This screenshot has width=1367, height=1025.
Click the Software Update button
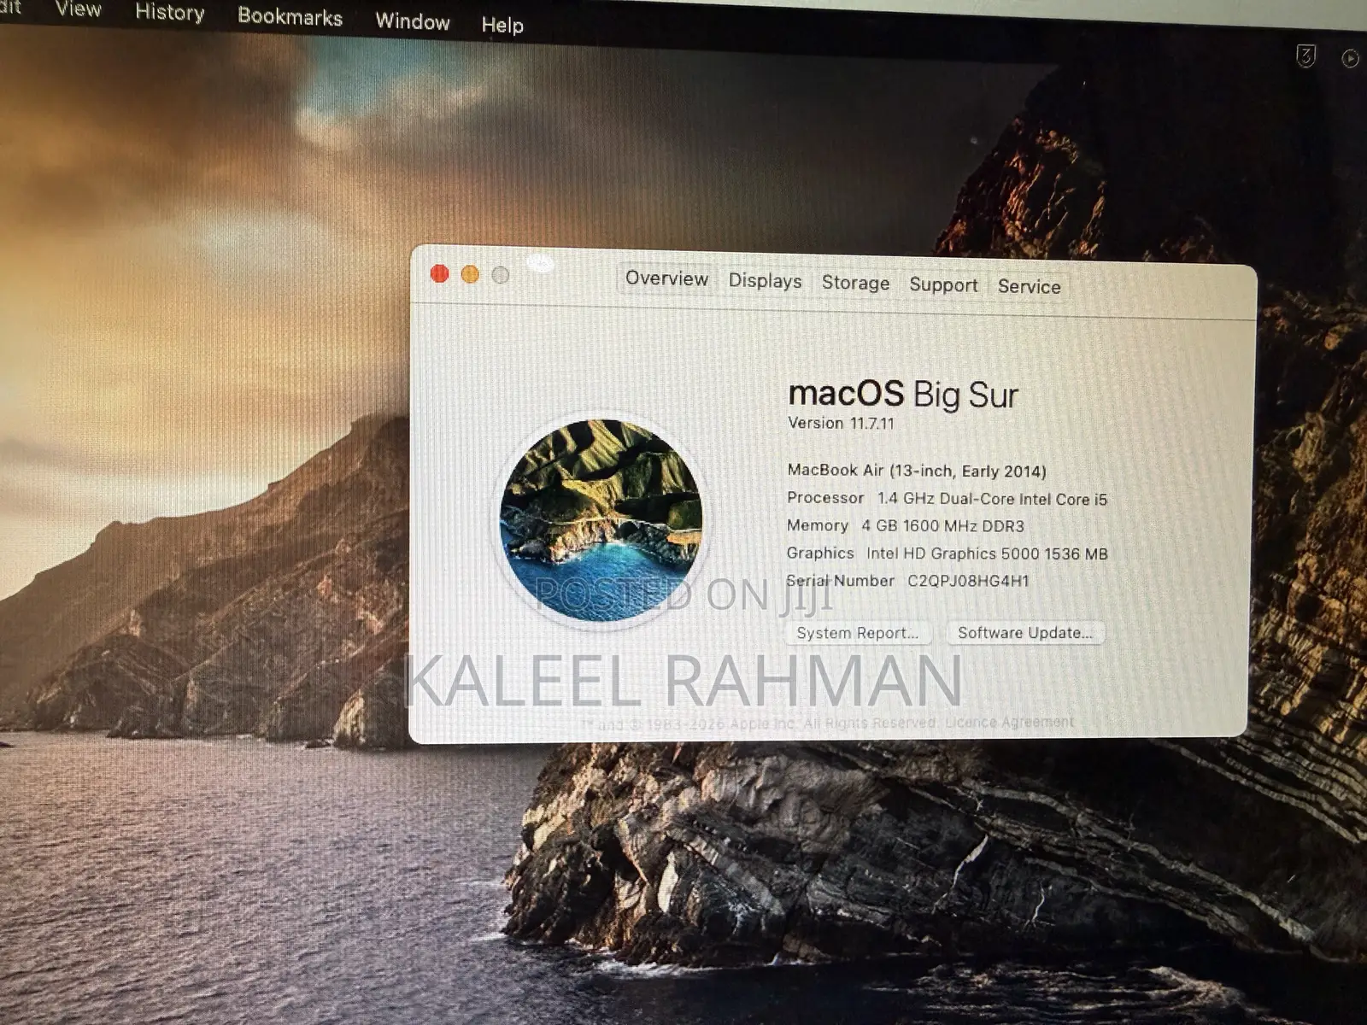point(1024,633)
